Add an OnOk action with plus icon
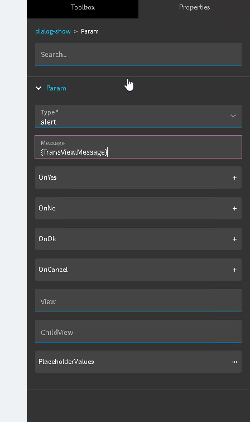This screenshot has width=250, height=422. (234, 239)
